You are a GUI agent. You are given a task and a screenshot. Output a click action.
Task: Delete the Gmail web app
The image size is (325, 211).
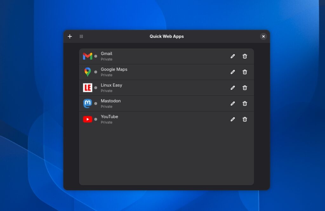(245, 56)
